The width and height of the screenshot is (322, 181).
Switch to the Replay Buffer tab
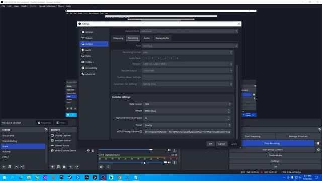pyautogui.click(x=163, y=38)
